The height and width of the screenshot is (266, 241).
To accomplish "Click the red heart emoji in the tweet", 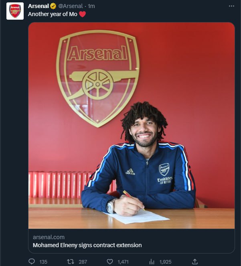I will (x=82, y=14).
